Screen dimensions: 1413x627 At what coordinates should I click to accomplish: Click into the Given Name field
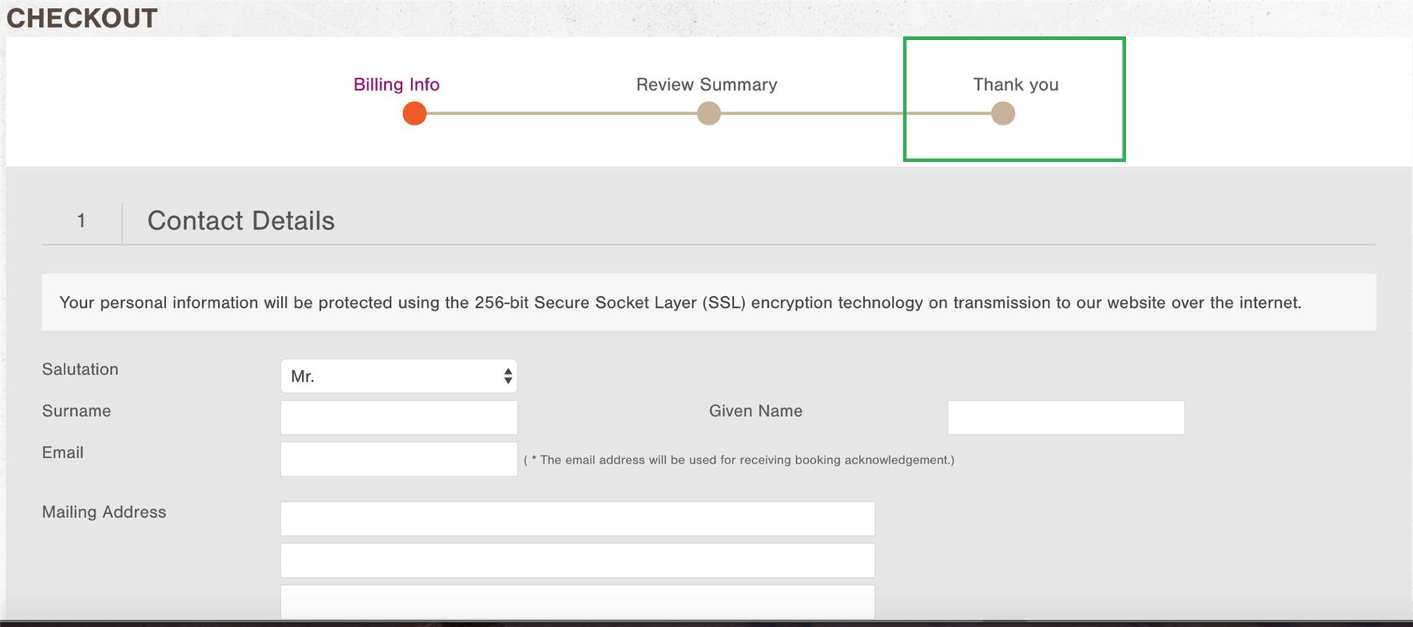(x=1066, y=418)
